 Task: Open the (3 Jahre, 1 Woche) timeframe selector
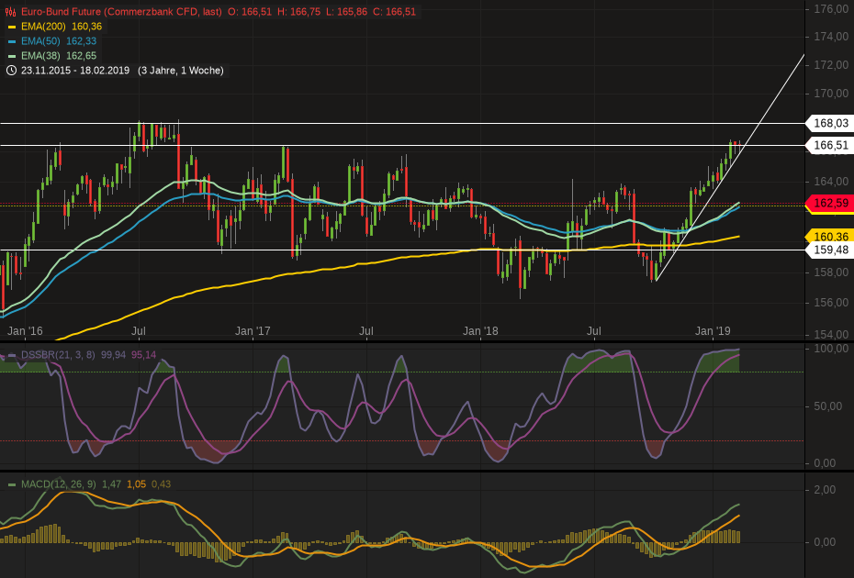tap(181, 70)
